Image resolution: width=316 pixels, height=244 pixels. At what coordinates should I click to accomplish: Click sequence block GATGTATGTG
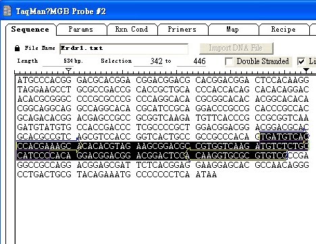click(44, 127)
